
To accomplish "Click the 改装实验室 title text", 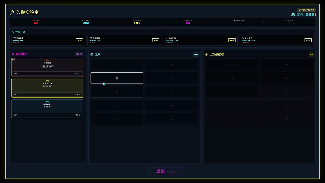I will coord(28,13).
